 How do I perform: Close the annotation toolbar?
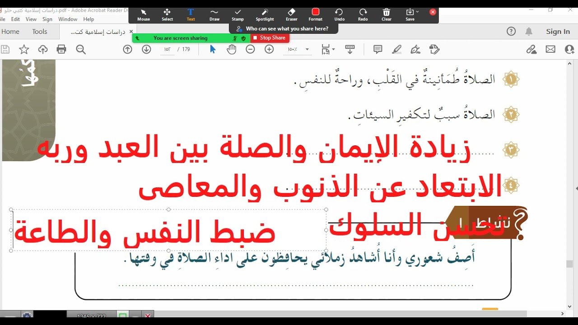[x=433, y=12]
